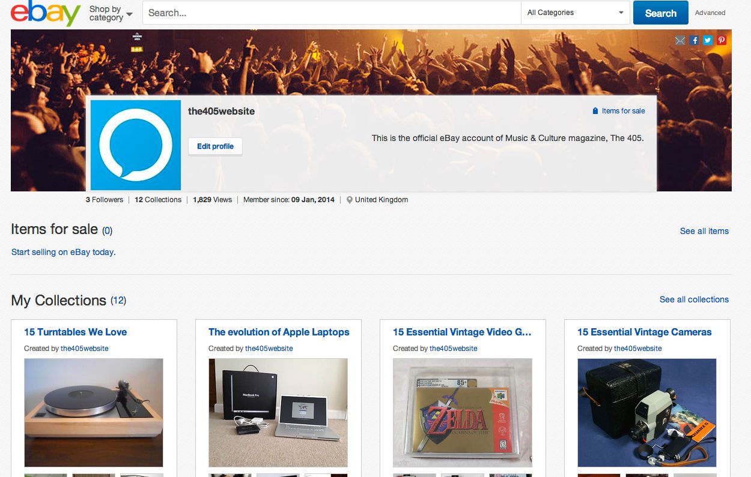The image size is (751, 477).
Task: Open the 15 Turntables We Love collection
Action: (75, 332)
